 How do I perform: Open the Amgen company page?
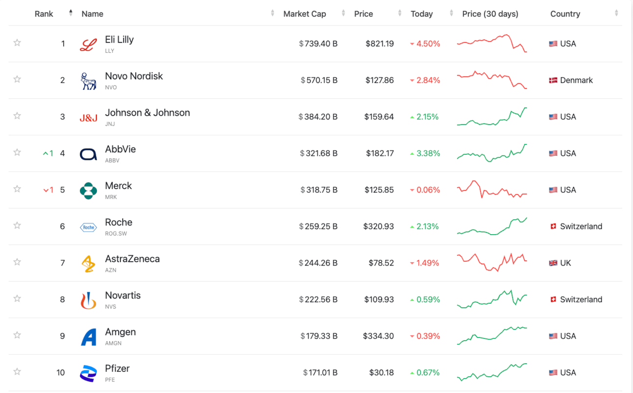pyautogui.click(x=121, y=332)
